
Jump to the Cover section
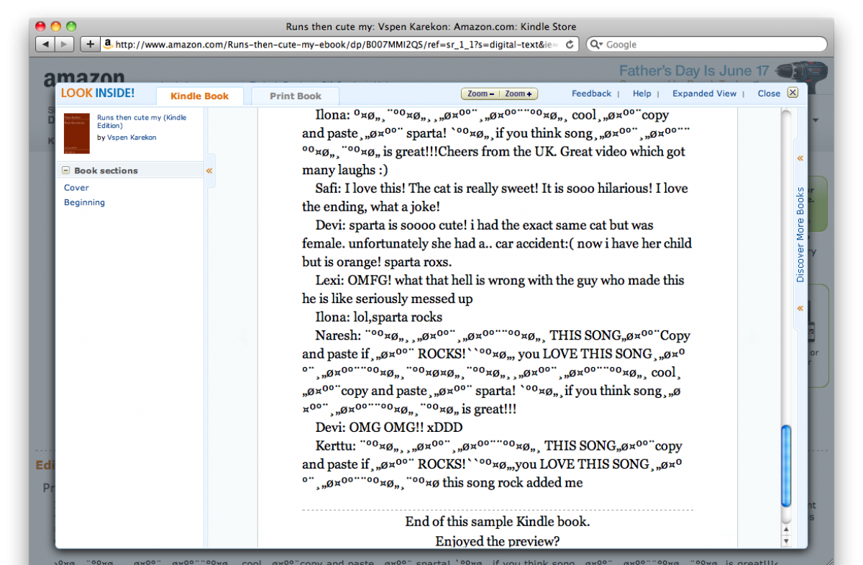(x=76, y=188)
